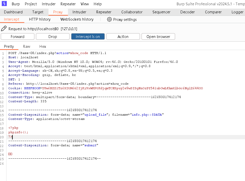Open the Decoder tab

pyautogui.click(x=187, y=12)
